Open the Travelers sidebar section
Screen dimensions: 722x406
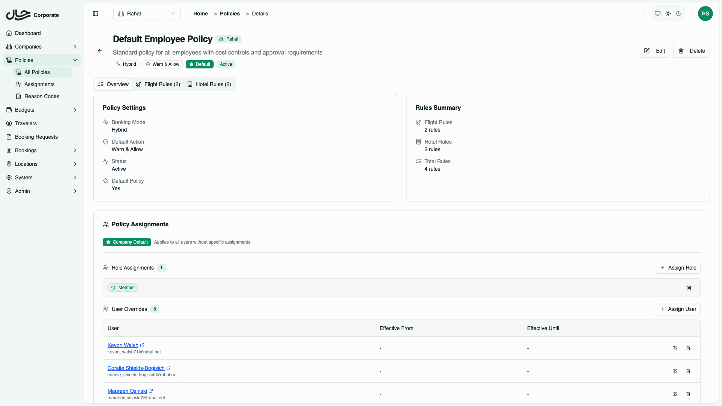[x=26, y=123]
